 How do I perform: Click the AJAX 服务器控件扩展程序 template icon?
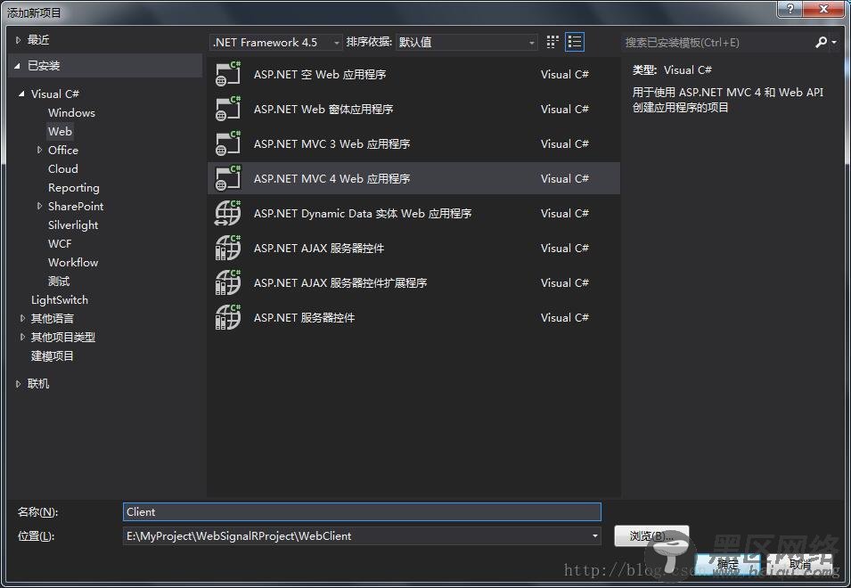point(228,282)
